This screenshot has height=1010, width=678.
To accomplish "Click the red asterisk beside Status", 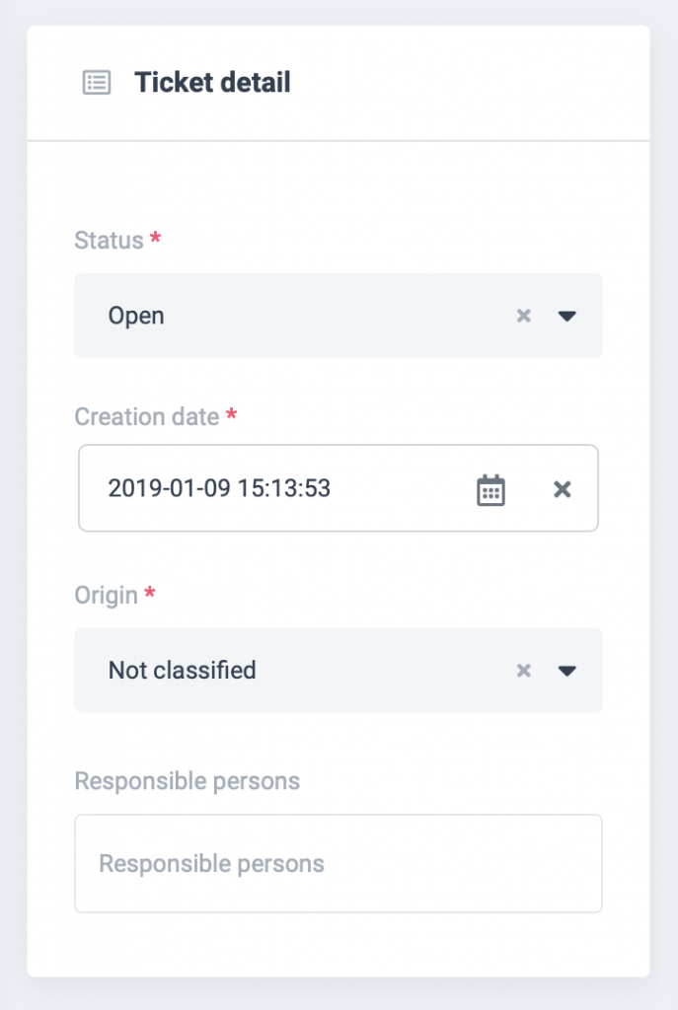I will click(x=154, y=239).
